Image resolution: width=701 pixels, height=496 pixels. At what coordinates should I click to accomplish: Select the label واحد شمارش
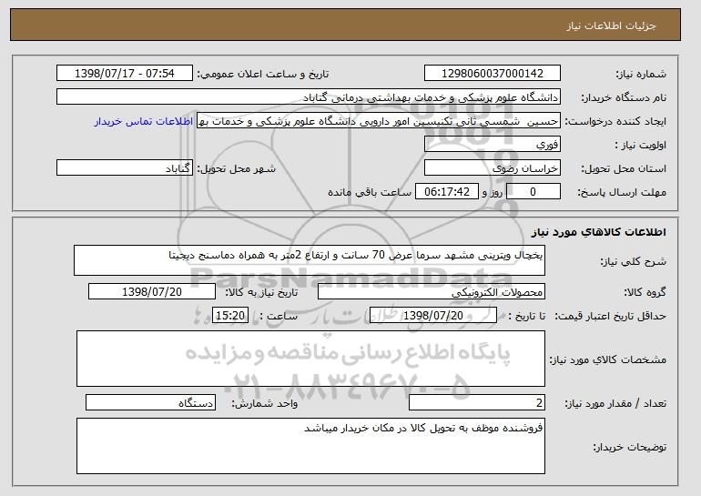(x=264, y=403)
